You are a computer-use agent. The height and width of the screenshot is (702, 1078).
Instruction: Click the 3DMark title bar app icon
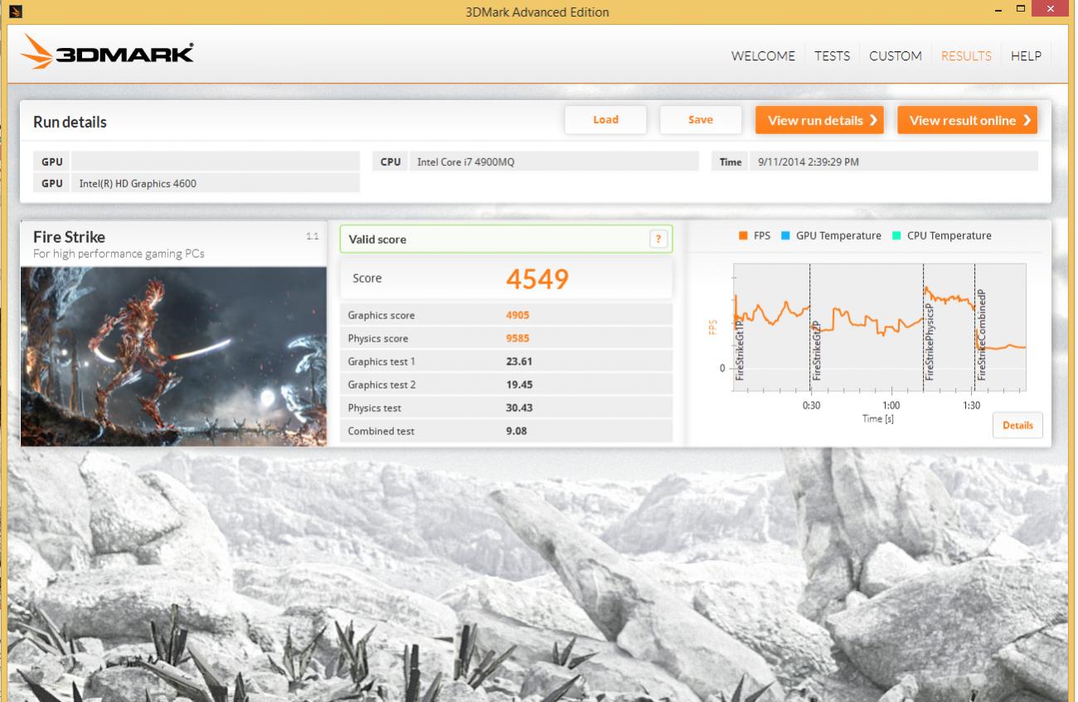pos(15,12)
